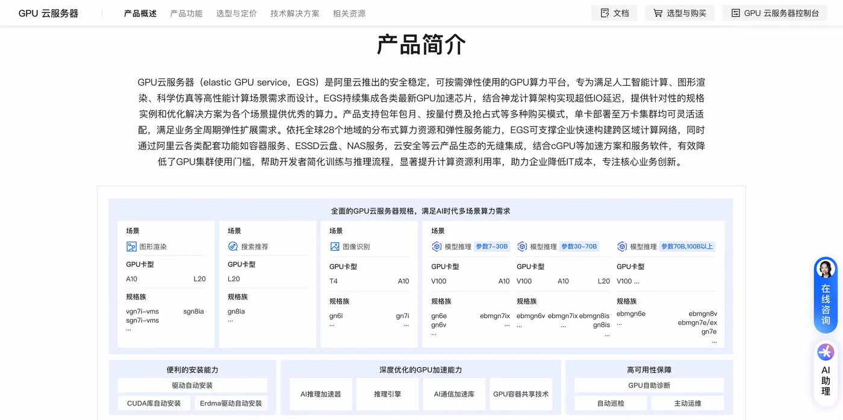843x420 pixels.
Task: Click the AI推理加速器 box
Action: [x=320, y=394]
